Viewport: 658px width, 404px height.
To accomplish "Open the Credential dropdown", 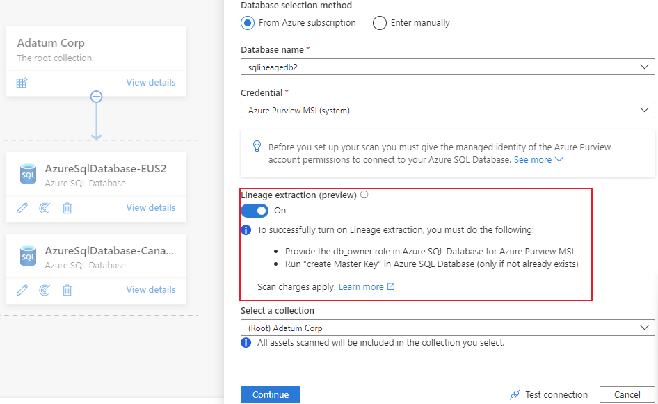I will [x=447, y=110].
